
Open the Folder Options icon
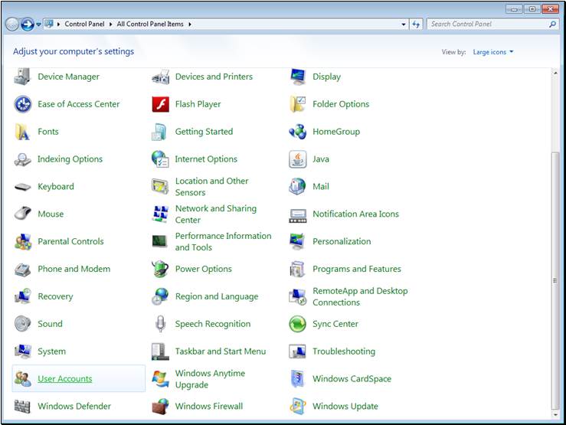(x=298, y=104)
